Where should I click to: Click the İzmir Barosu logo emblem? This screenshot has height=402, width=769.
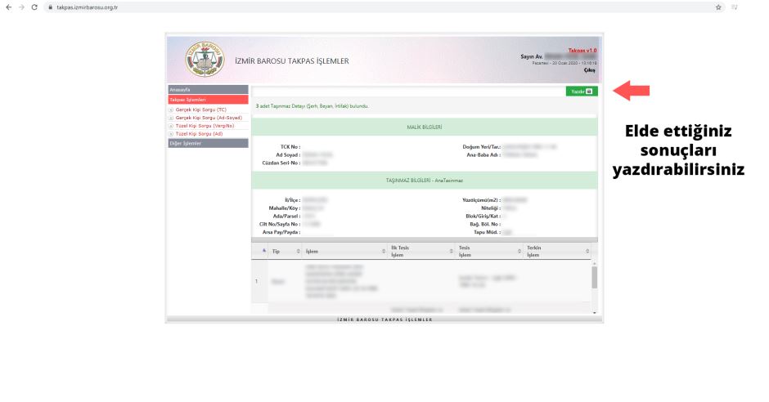[205, 60]
